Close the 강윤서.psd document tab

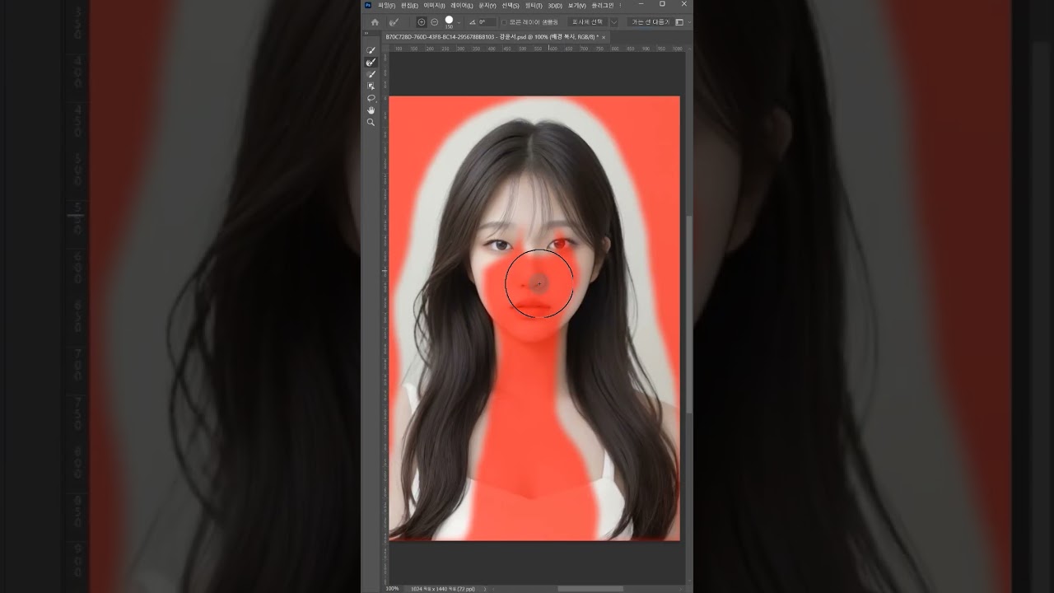(604, 37)
